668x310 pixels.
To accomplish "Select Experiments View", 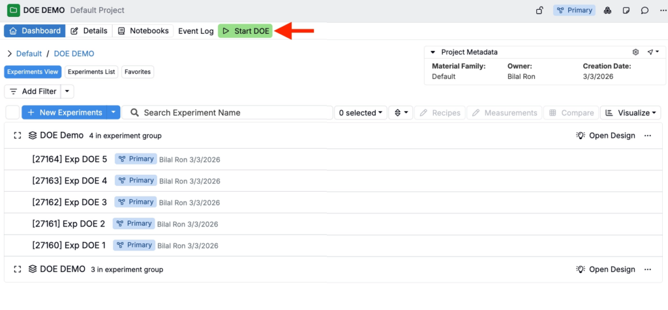I will (33, 72).
